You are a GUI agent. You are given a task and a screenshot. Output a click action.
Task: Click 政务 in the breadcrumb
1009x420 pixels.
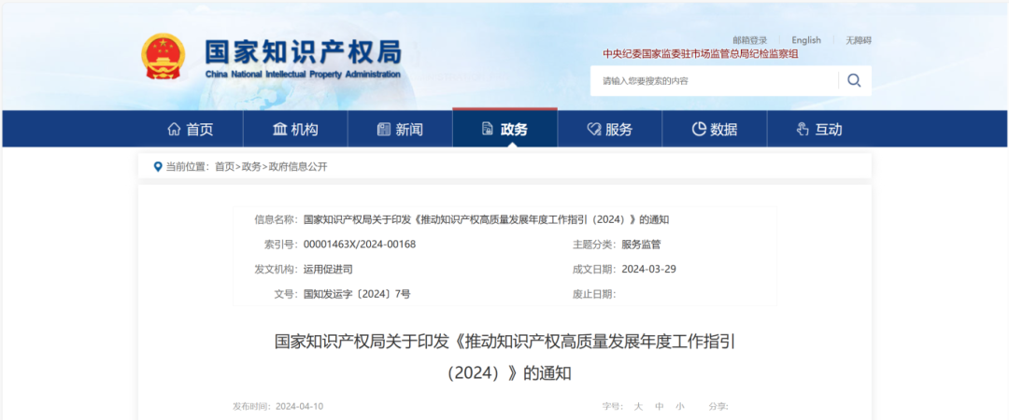251,166
